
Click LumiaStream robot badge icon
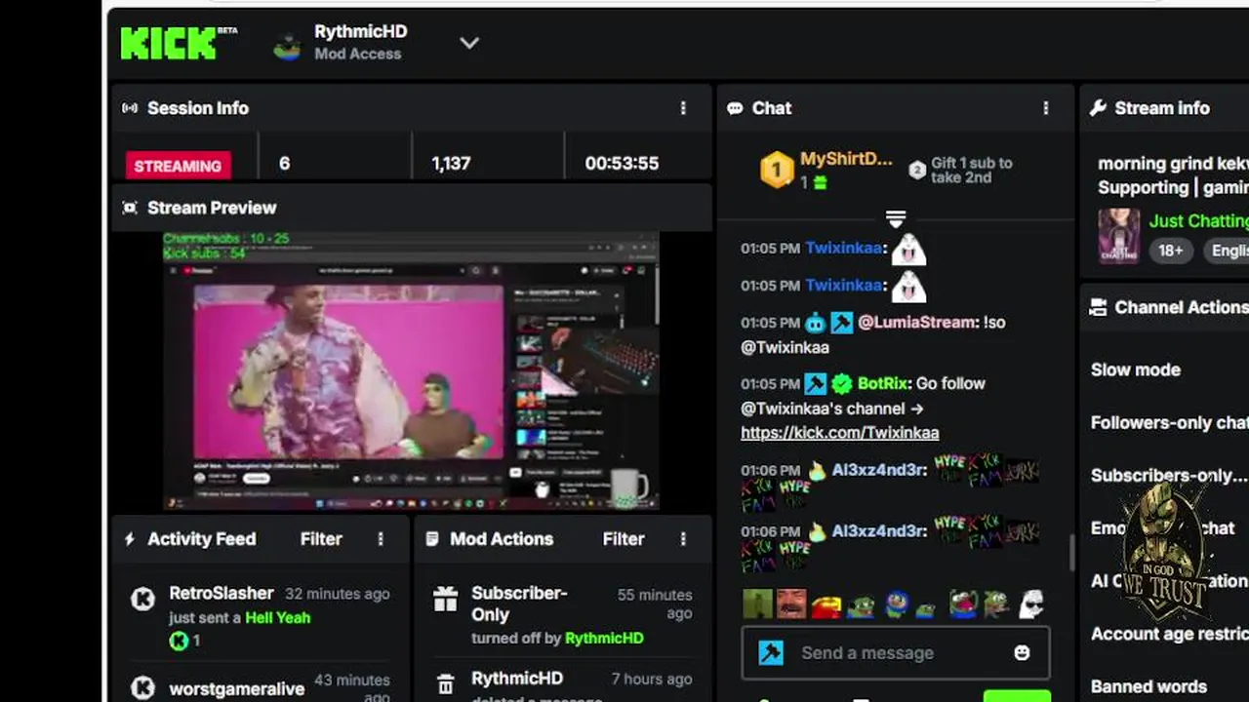click(x=816, y=323)
